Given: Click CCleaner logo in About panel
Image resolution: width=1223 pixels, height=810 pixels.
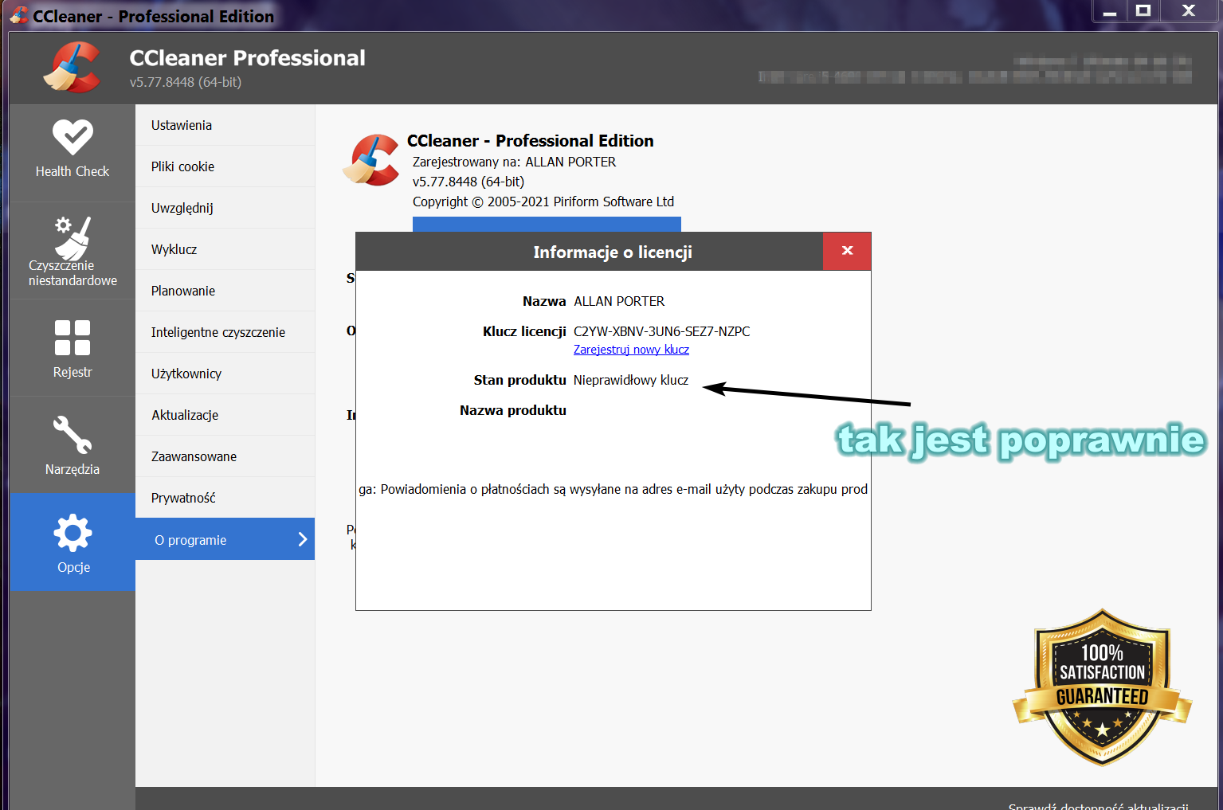Looking at the screenshot, I should tap(371, 159).
